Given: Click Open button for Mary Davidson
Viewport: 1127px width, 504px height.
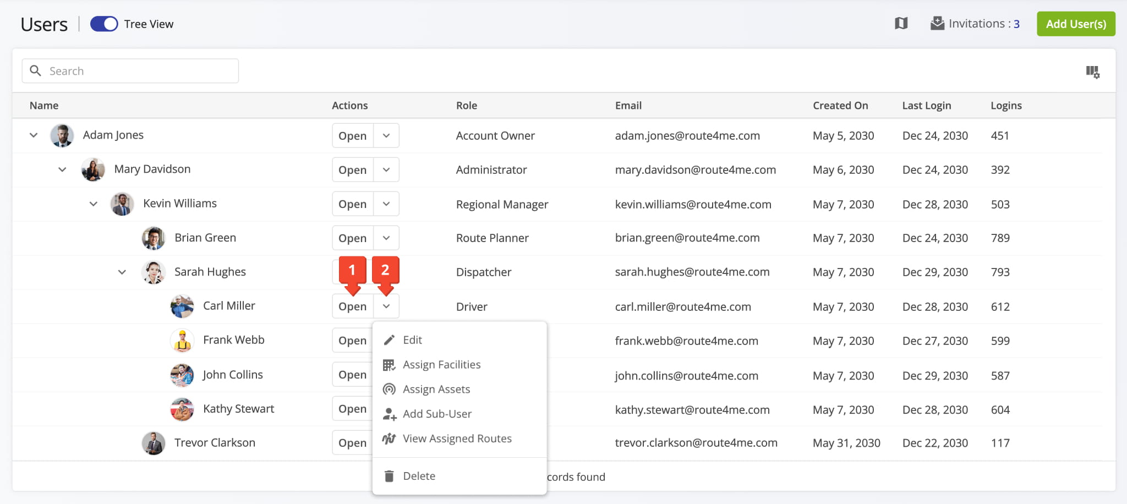Looking at the screenshot, I should [353, 169].
